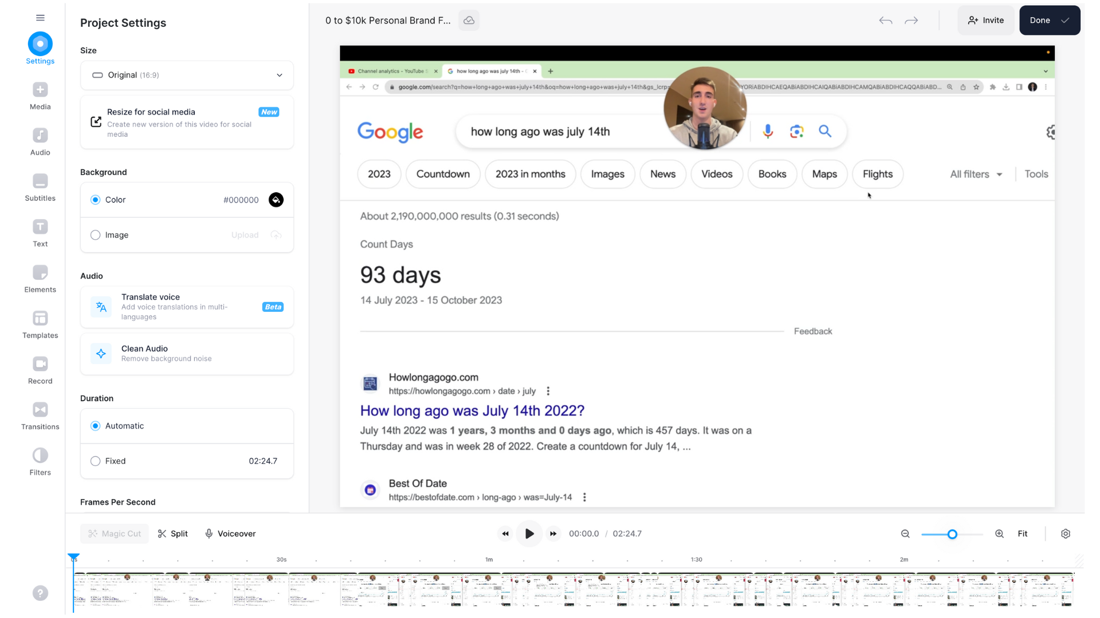This screenshot has height=618, width=1100.
Task: Click the timeline zoom-out magnifier
Action: (x=905, y=534)
